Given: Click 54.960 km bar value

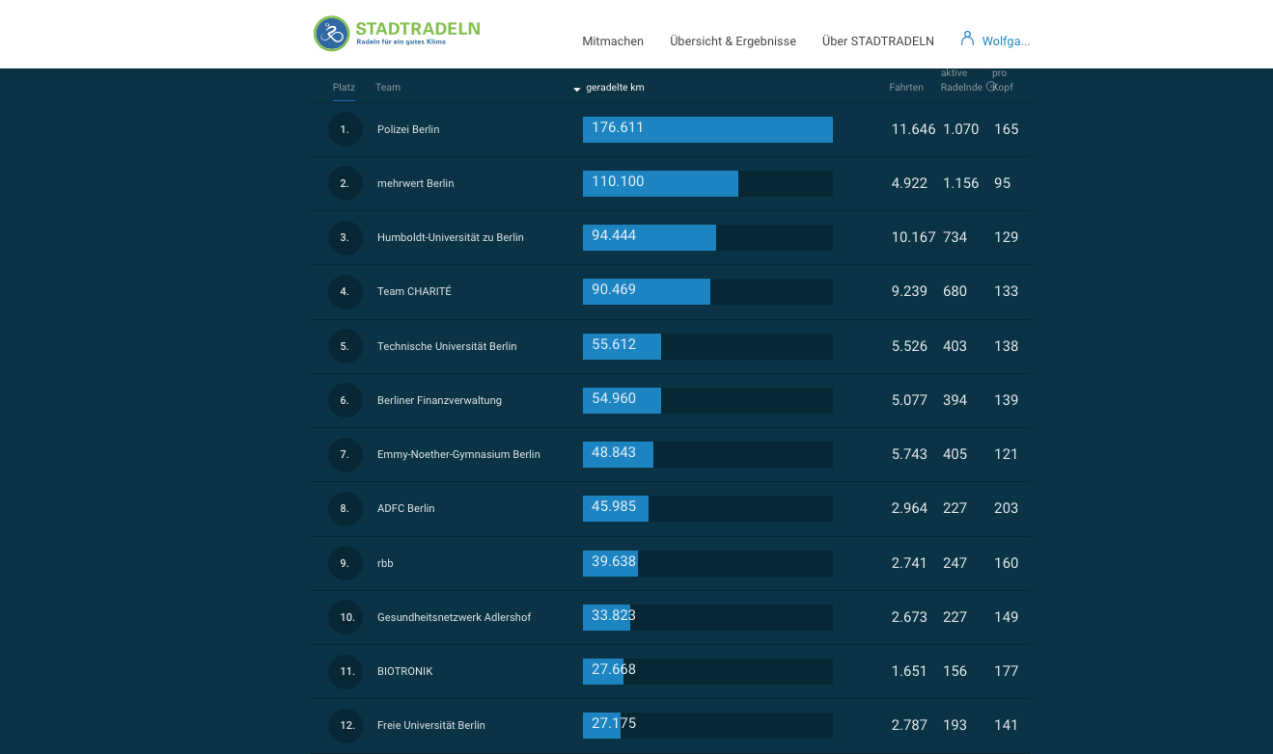Looking at the screenshot, I should 614,398.
